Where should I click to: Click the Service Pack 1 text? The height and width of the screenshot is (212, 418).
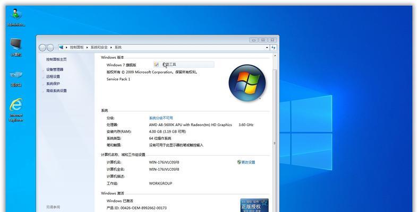click(118, 79)
